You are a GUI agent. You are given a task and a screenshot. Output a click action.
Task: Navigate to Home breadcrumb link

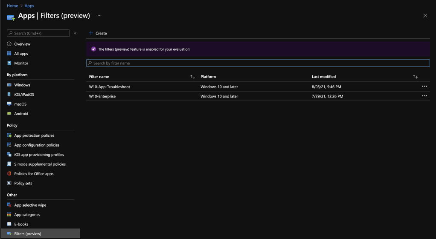click(12, 6)
